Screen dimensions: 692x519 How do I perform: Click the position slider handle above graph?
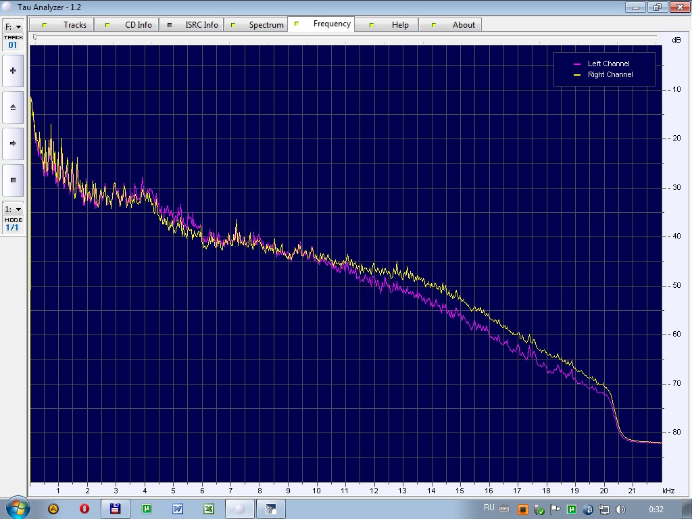pos(35,37)
